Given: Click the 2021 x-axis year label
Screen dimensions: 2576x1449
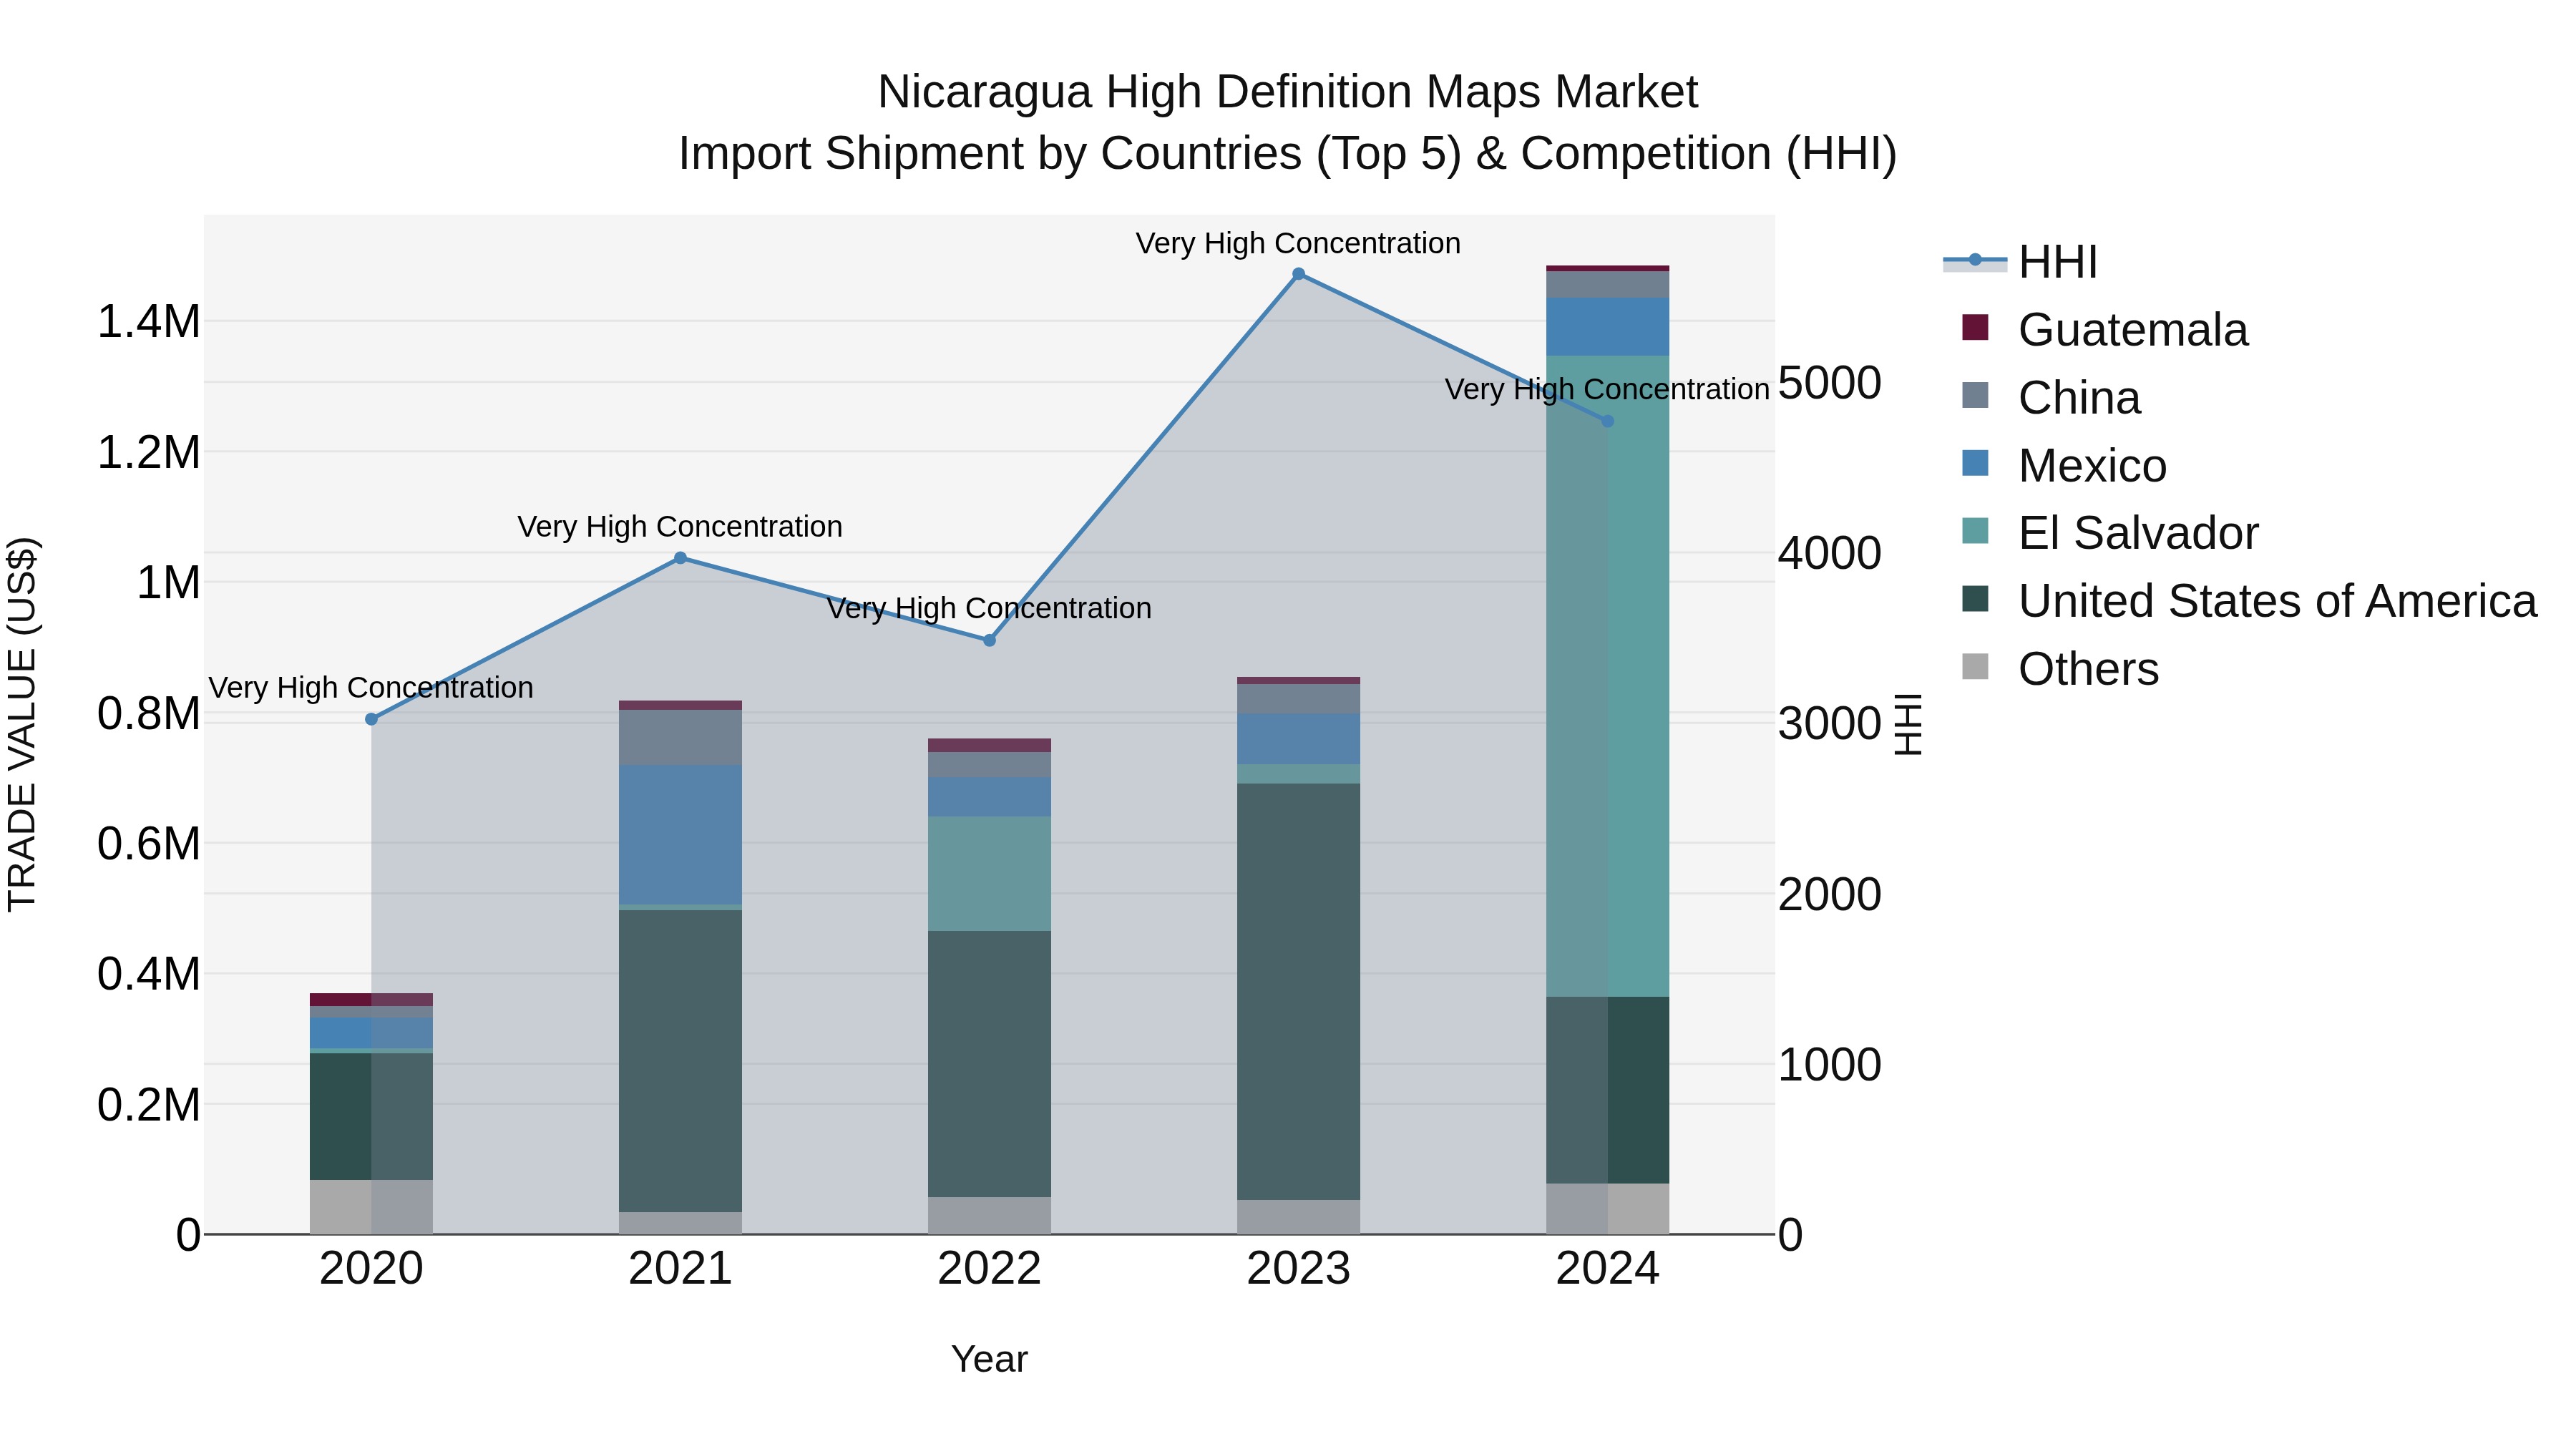Looking at the screenshot, I should coord(680,1269).
